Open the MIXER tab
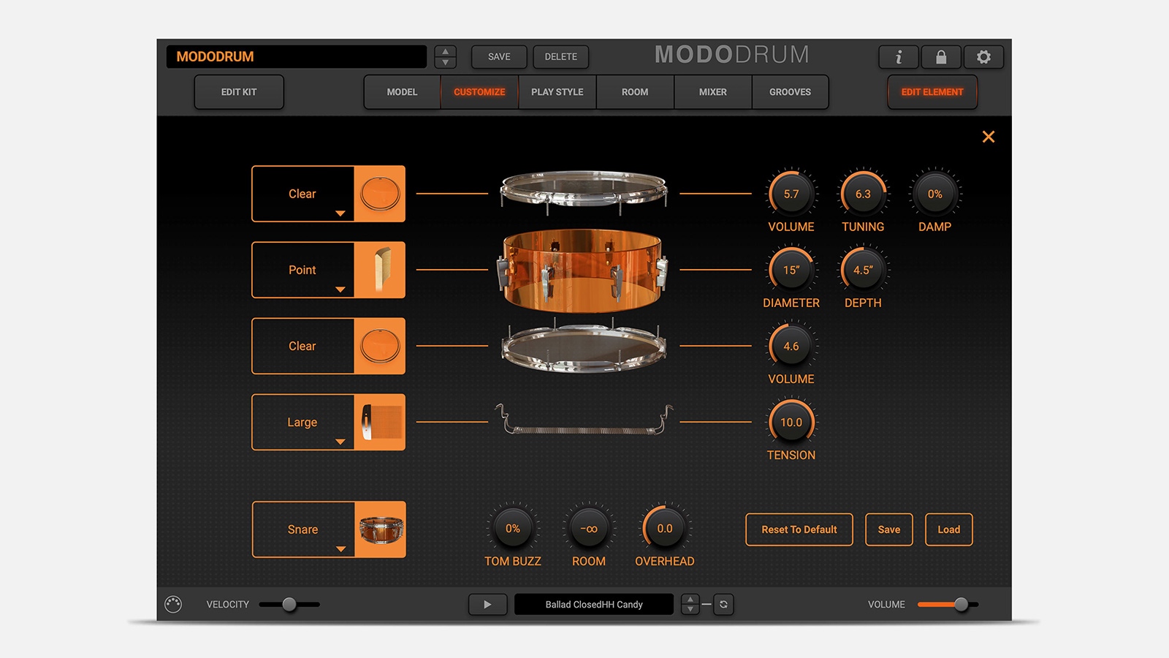 (x=712, y=92)
